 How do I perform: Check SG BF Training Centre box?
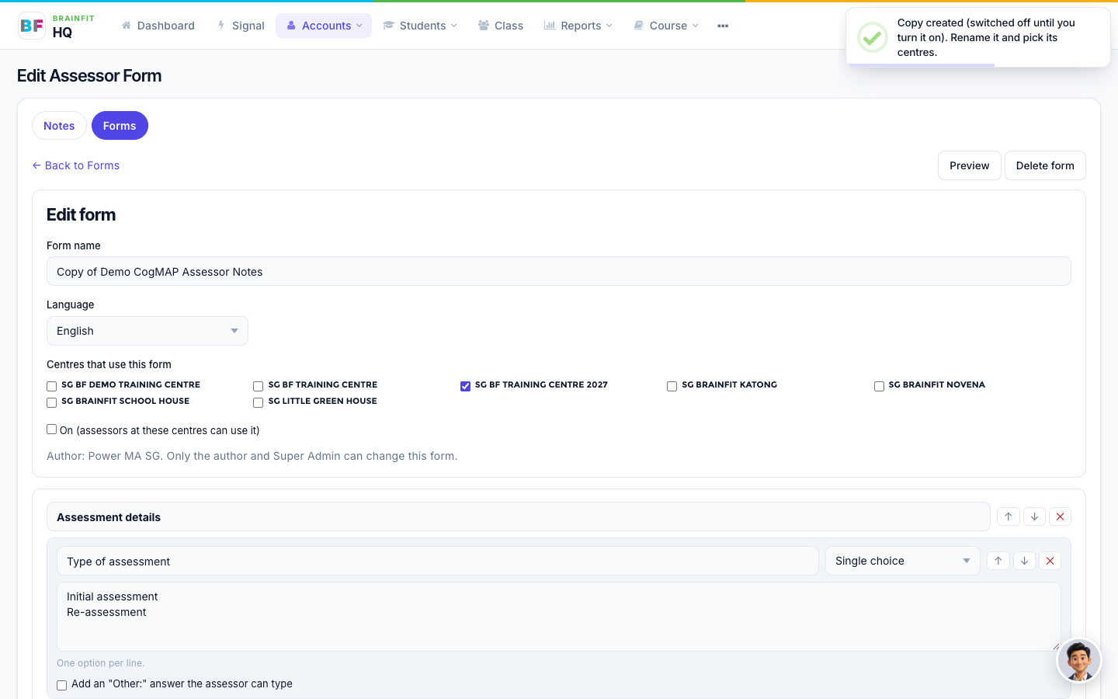259,386
